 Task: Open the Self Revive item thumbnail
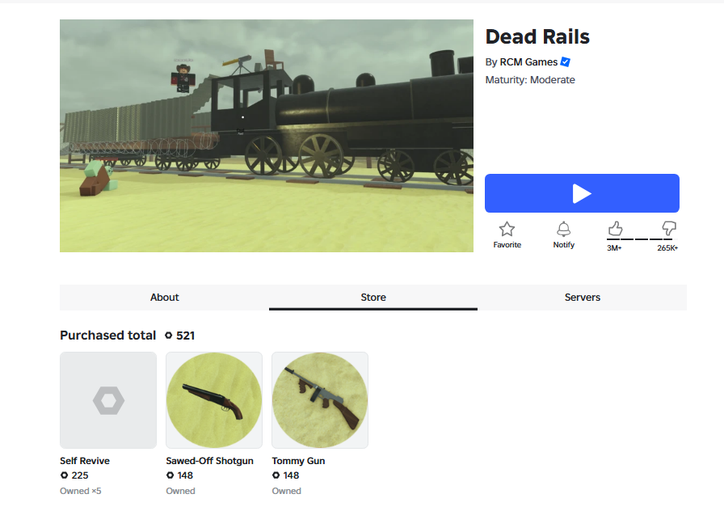coord(108,400)
